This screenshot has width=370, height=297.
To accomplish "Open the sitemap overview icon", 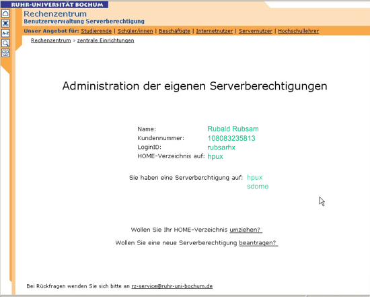I will click(x=5, y=23).
